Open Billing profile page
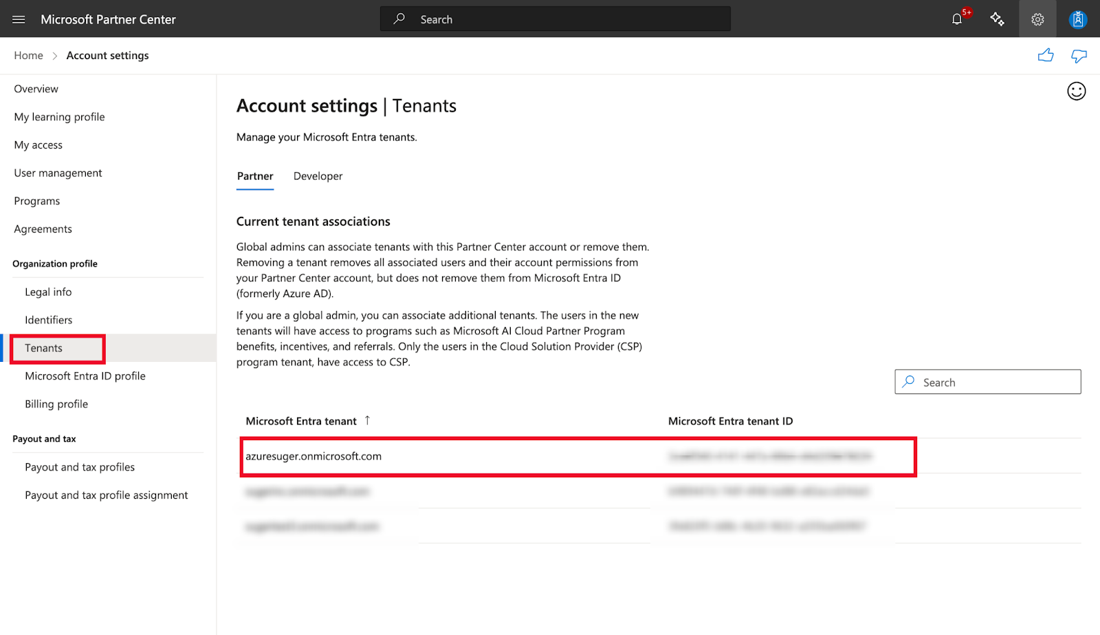This screenshot has width=1100, height=635. pyautogui.click(x=56, y=405)
